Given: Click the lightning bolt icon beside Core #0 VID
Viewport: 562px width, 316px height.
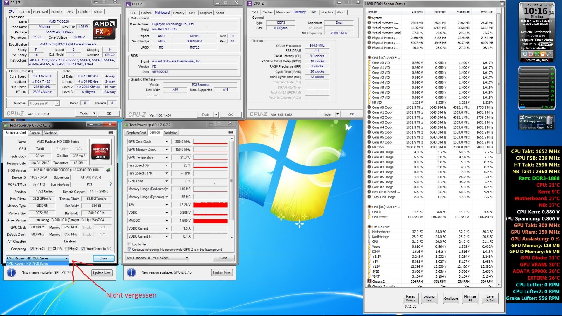Looking at the screenshot, I should point(369,63).
